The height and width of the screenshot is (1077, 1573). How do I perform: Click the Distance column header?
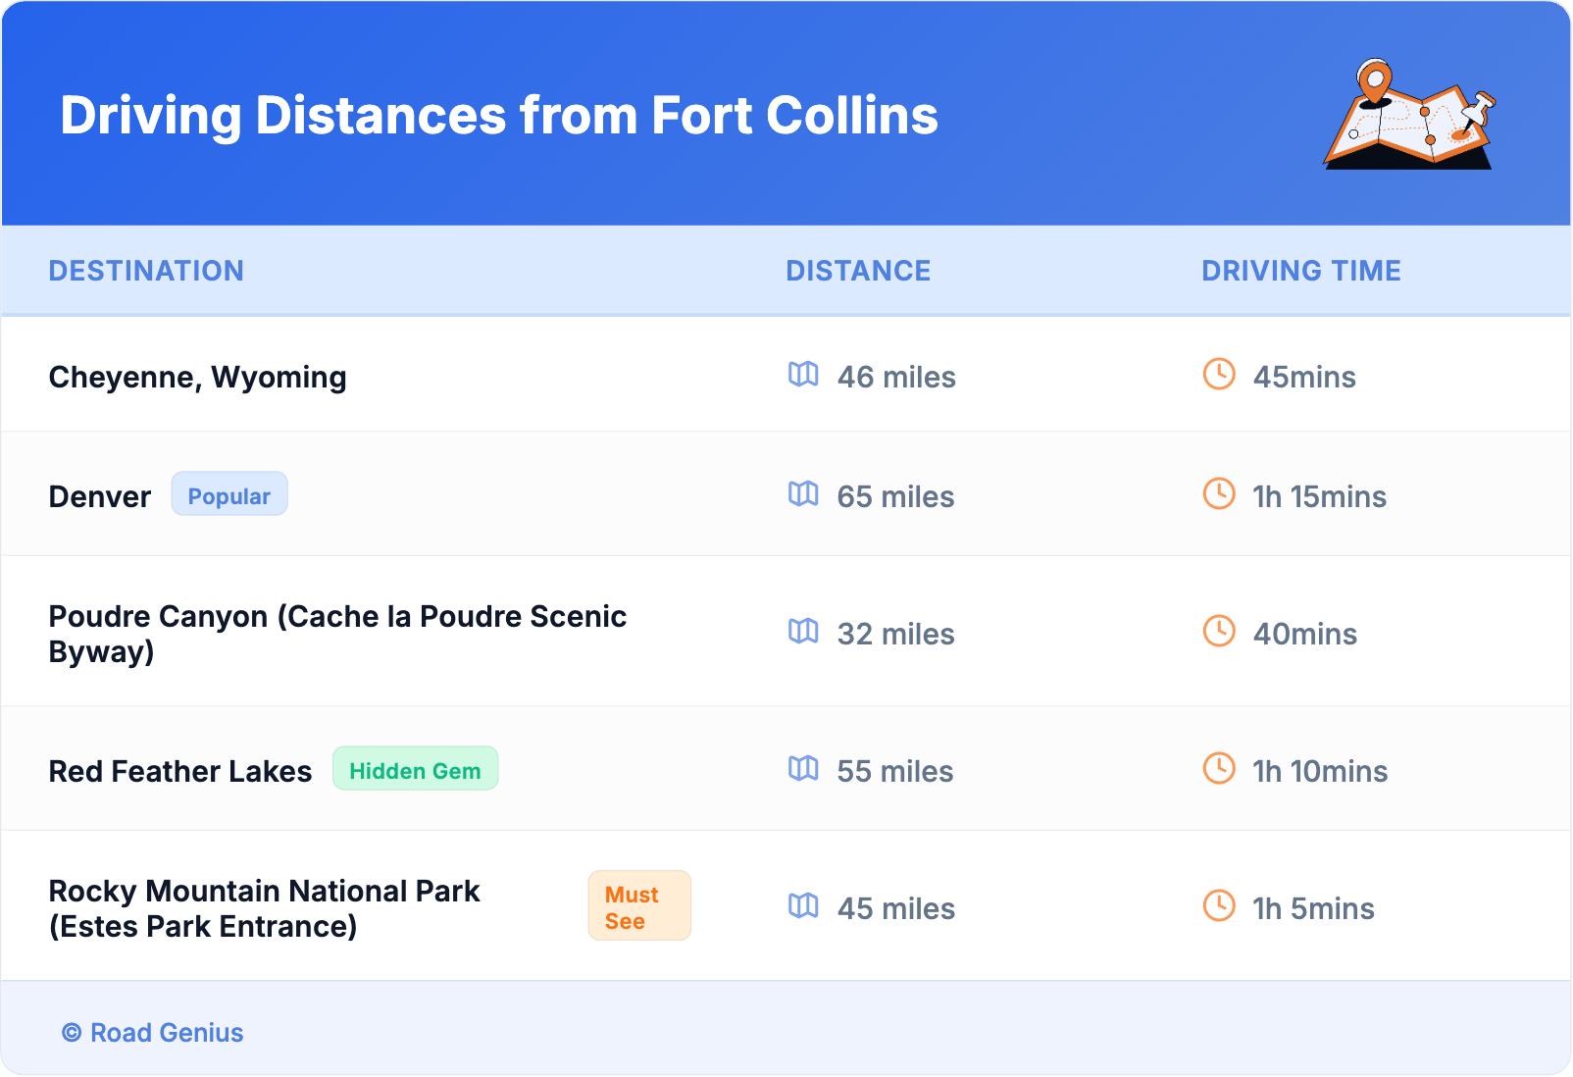click(x=858, y=271)
